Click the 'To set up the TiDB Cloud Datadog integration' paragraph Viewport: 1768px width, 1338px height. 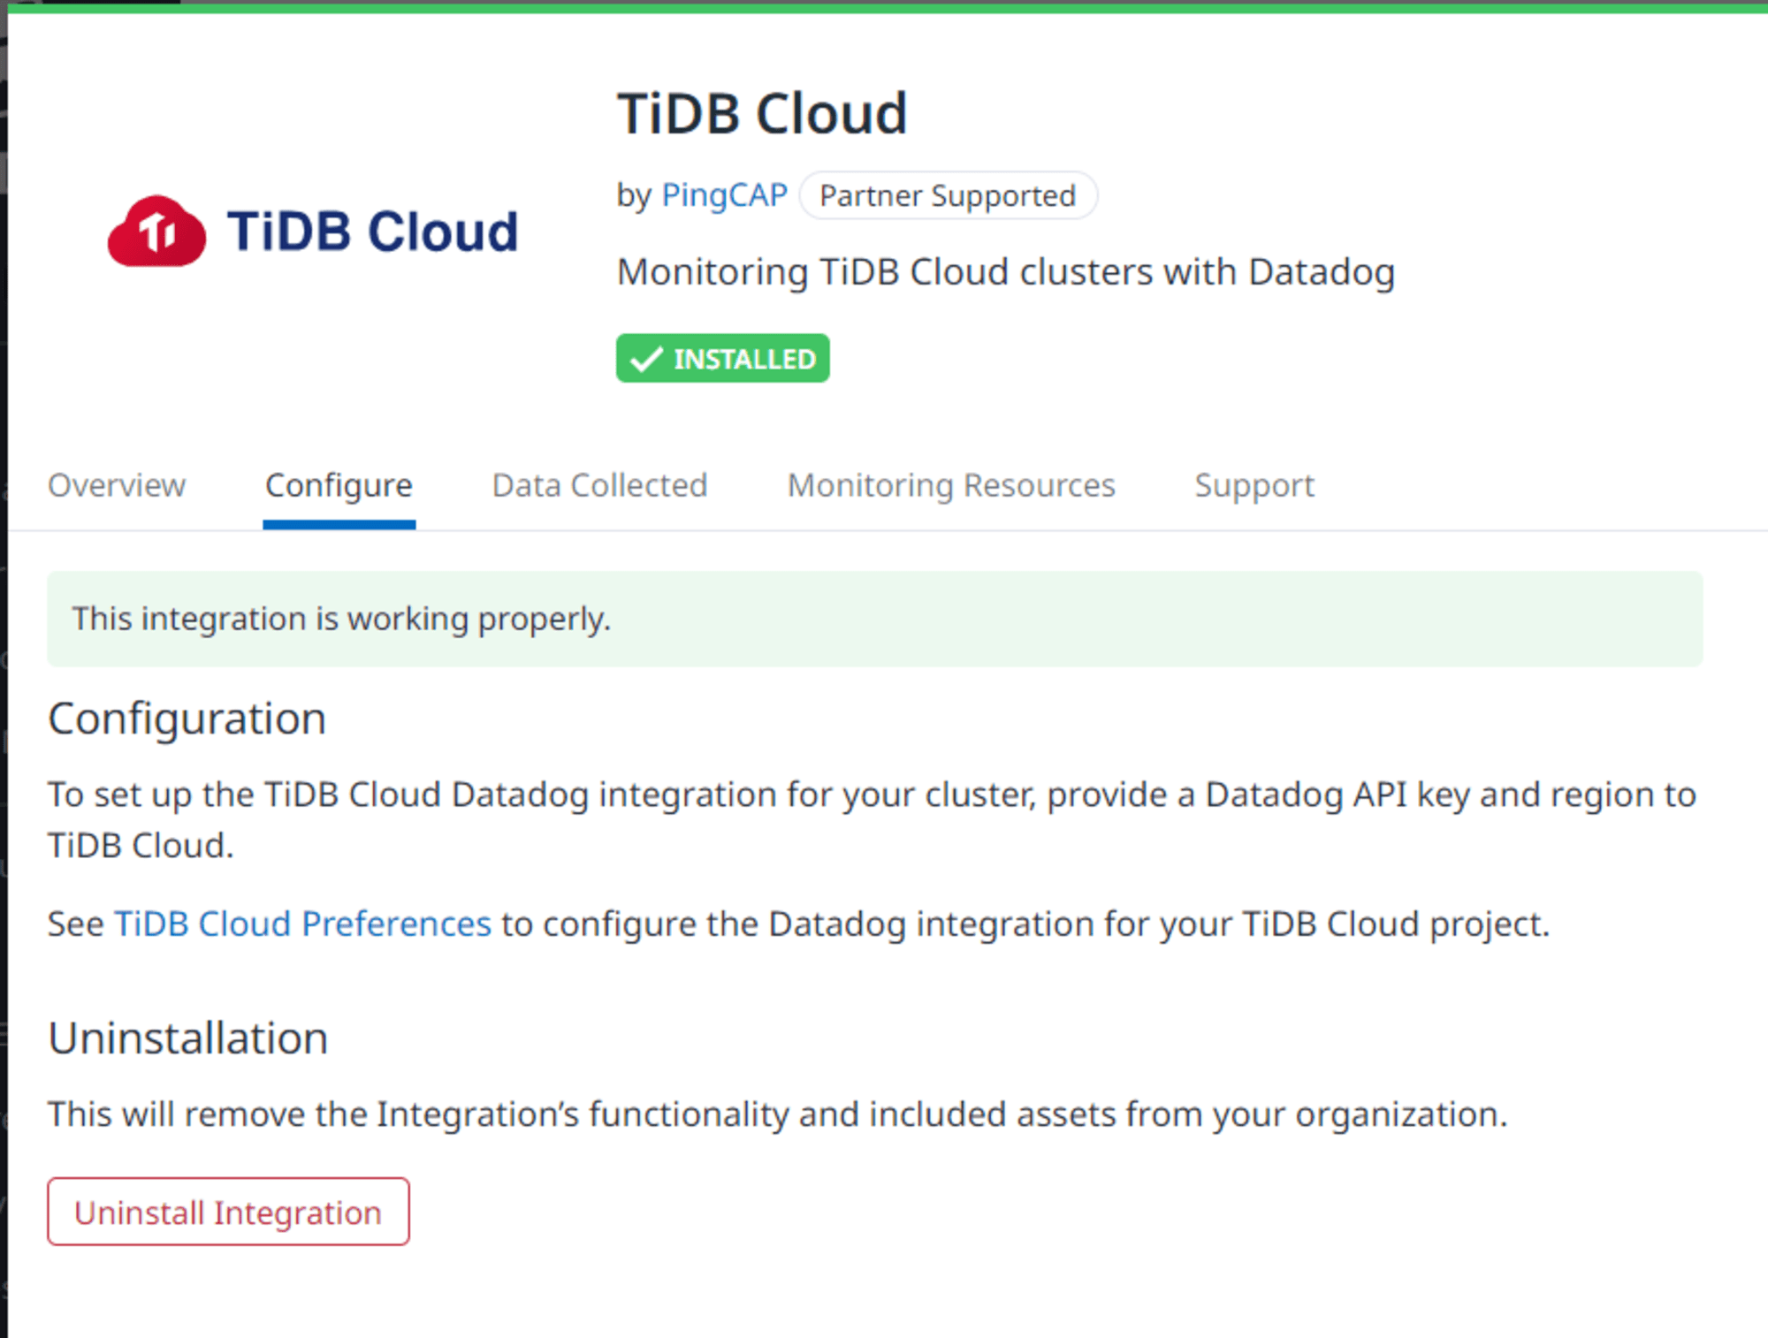(872, 820)
